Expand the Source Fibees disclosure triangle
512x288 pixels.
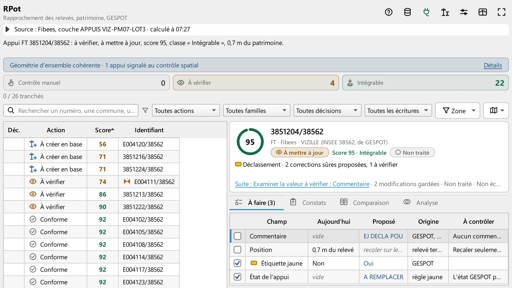(x=7, y=29)
